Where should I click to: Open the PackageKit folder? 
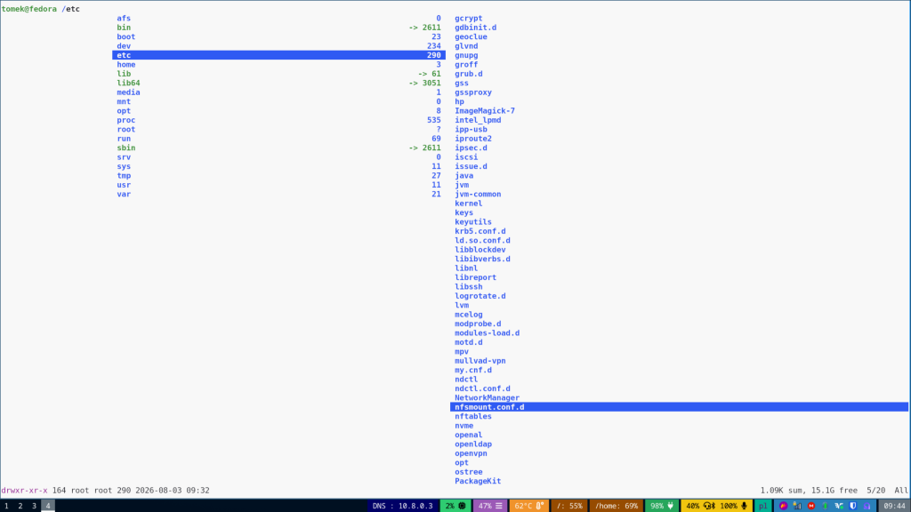pyautogui.click(x=478, y=481)
